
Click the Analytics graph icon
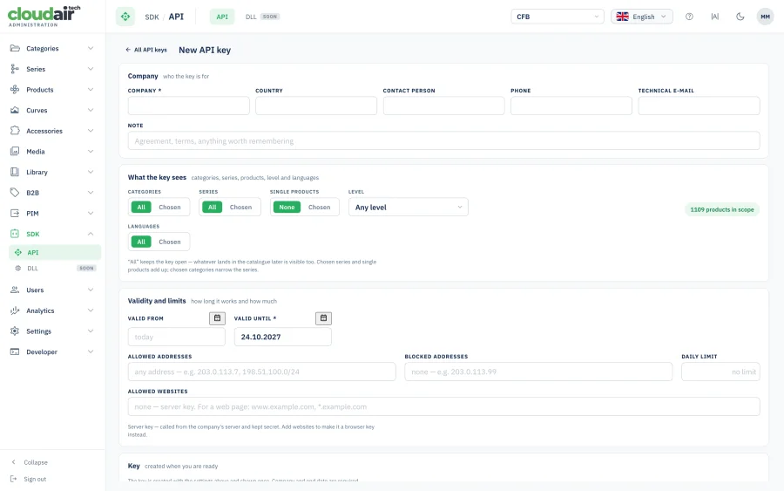(15, 310)
